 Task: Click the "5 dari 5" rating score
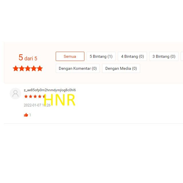click(x=28, y=57)
